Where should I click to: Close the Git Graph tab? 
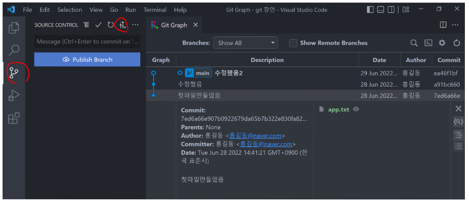click(195, 25)
